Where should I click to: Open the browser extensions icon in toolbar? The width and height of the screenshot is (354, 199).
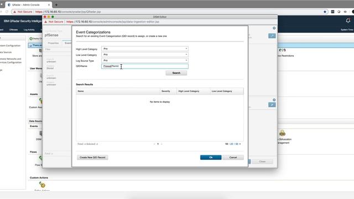point(332,12)
